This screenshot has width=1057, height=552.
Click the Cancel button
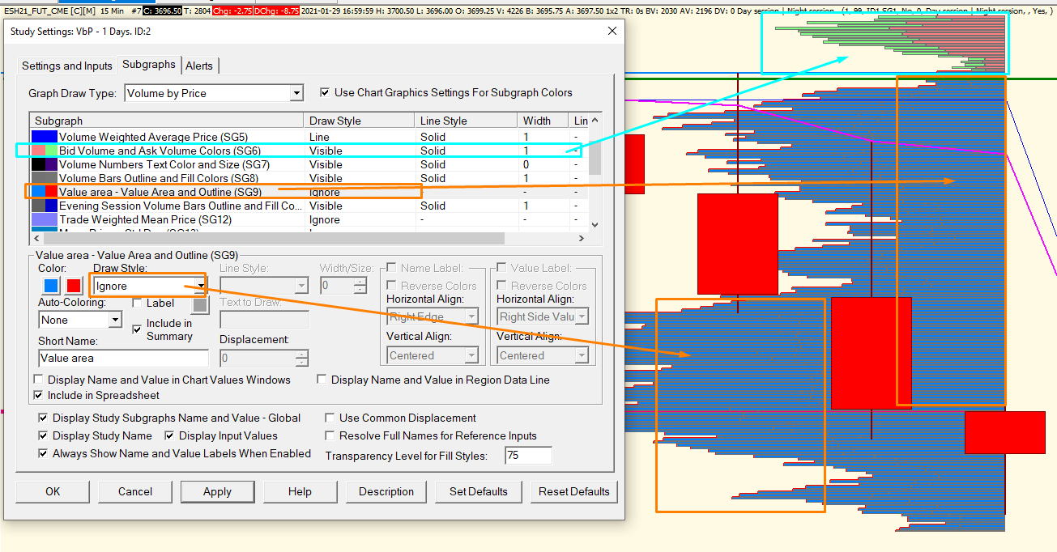(135, 491)
